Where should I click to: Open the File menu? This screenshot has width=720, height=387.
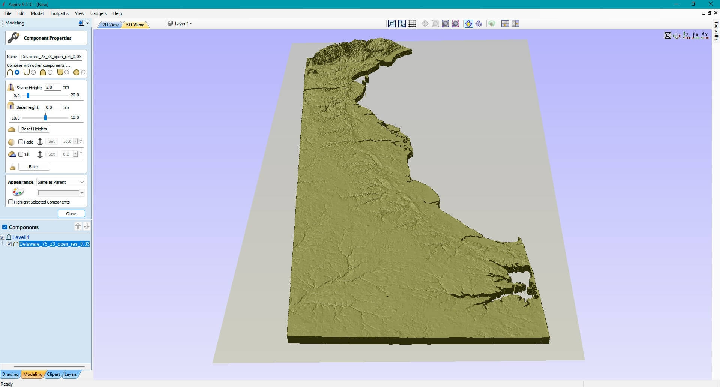click(x=8, y=13)
